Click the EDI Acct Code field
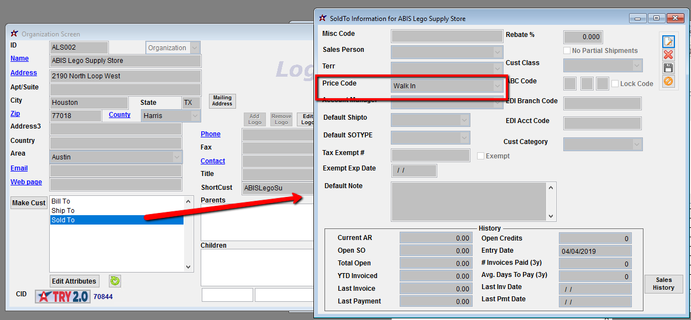This screenshot has width=691, height=320. coord(603,123)
